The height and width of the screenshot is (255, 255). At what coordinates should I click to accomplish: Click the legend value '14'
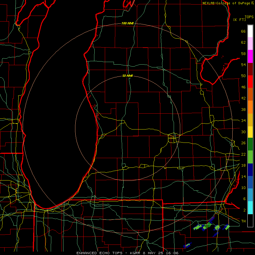pyautogui.click(x=243, y=177)
